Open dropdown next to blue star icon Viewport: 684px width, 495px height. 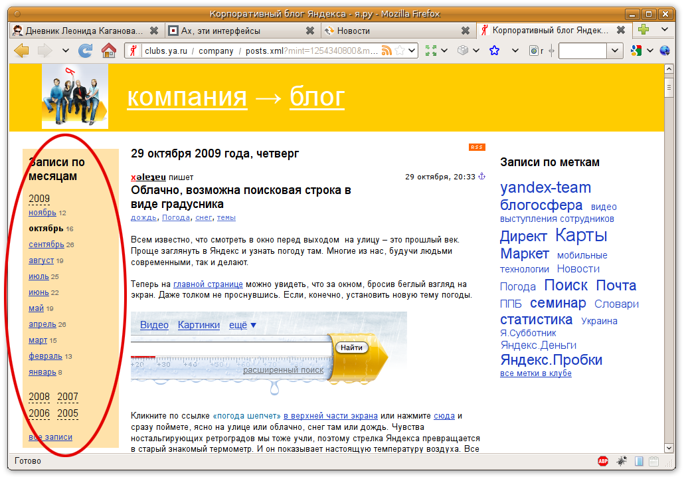coord(515,50)
